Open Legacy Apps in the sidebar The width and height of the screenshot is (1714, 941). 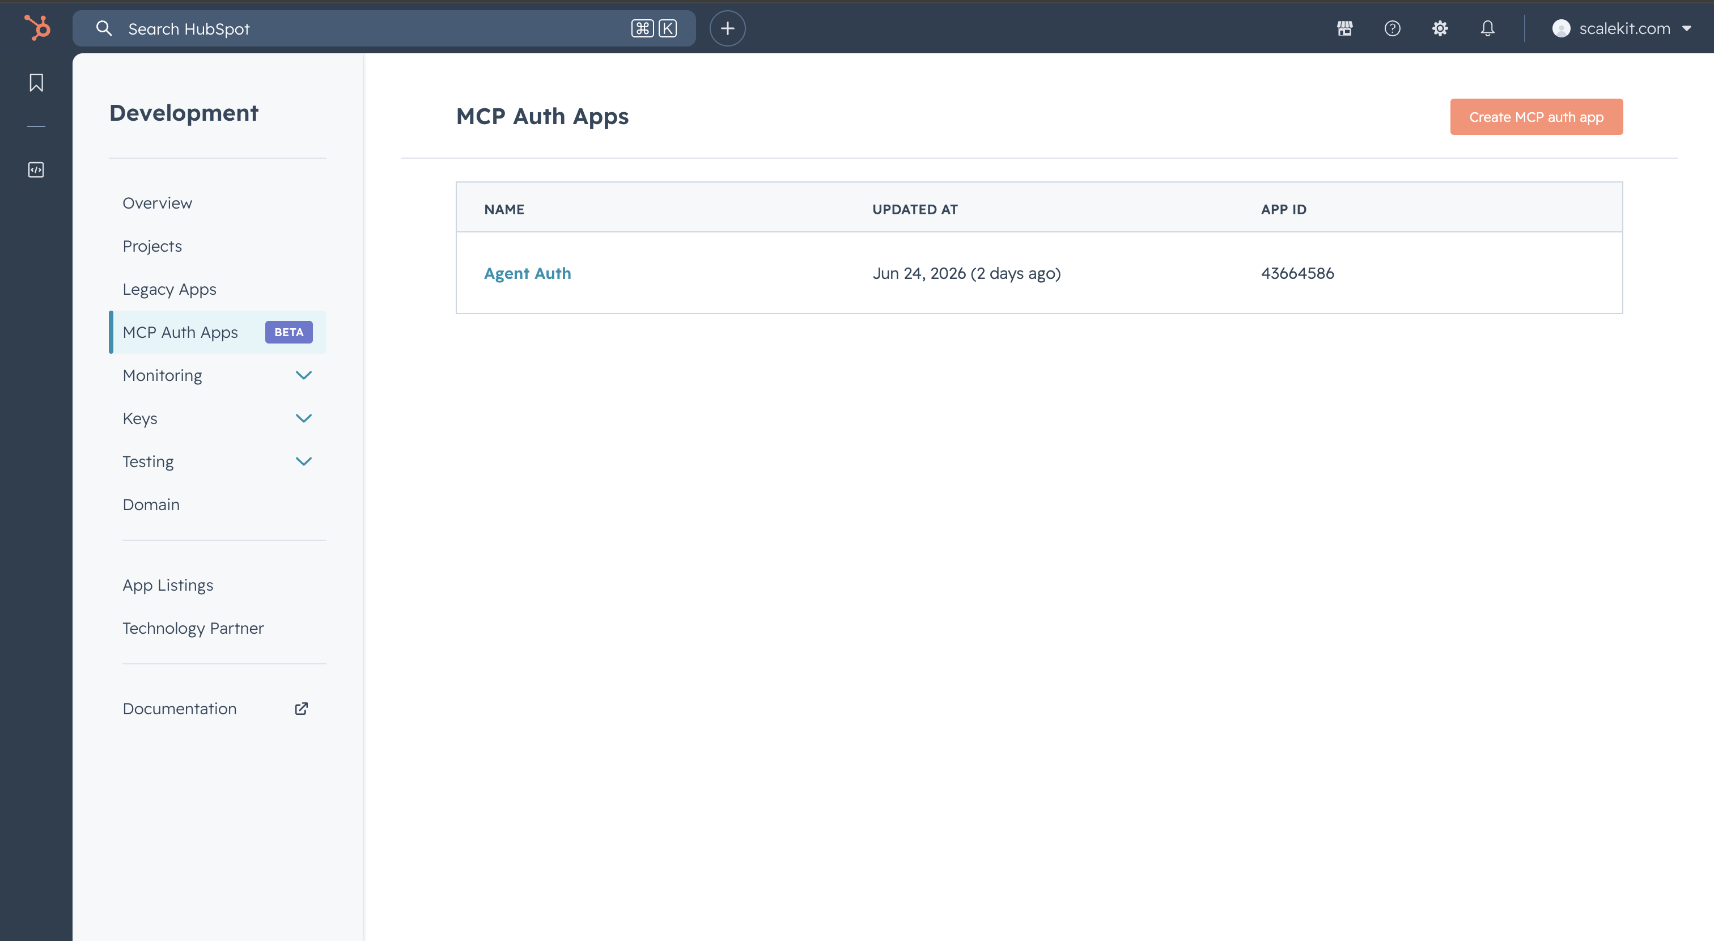[169, 290]
